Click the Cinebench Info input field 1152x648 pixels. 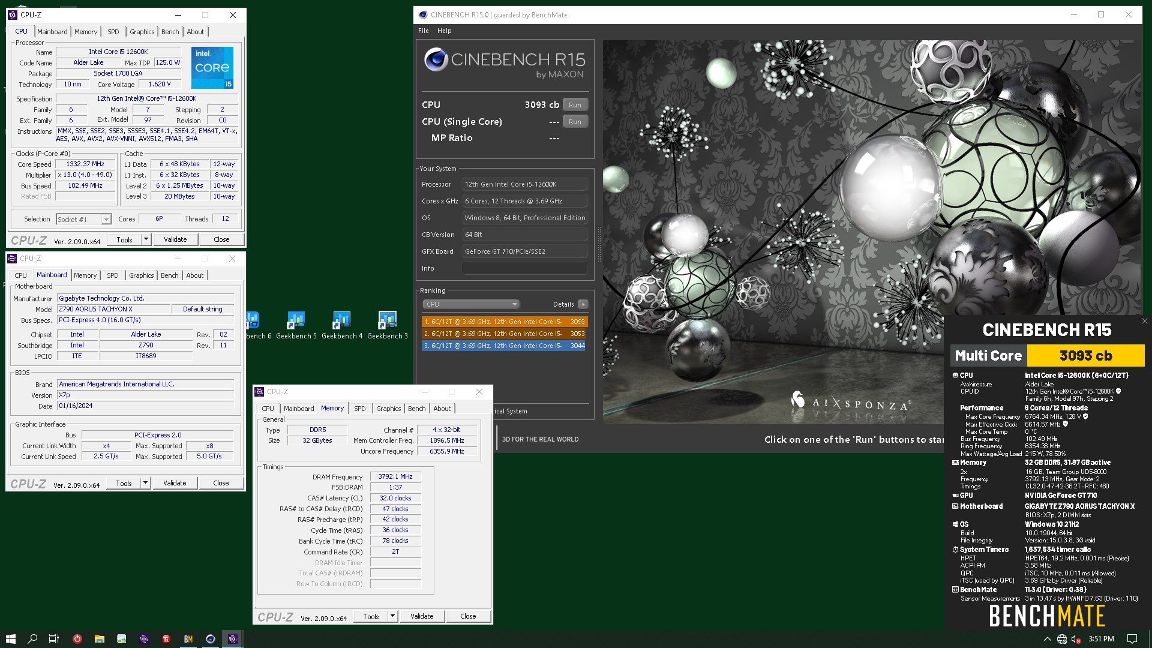pos(525,268)
